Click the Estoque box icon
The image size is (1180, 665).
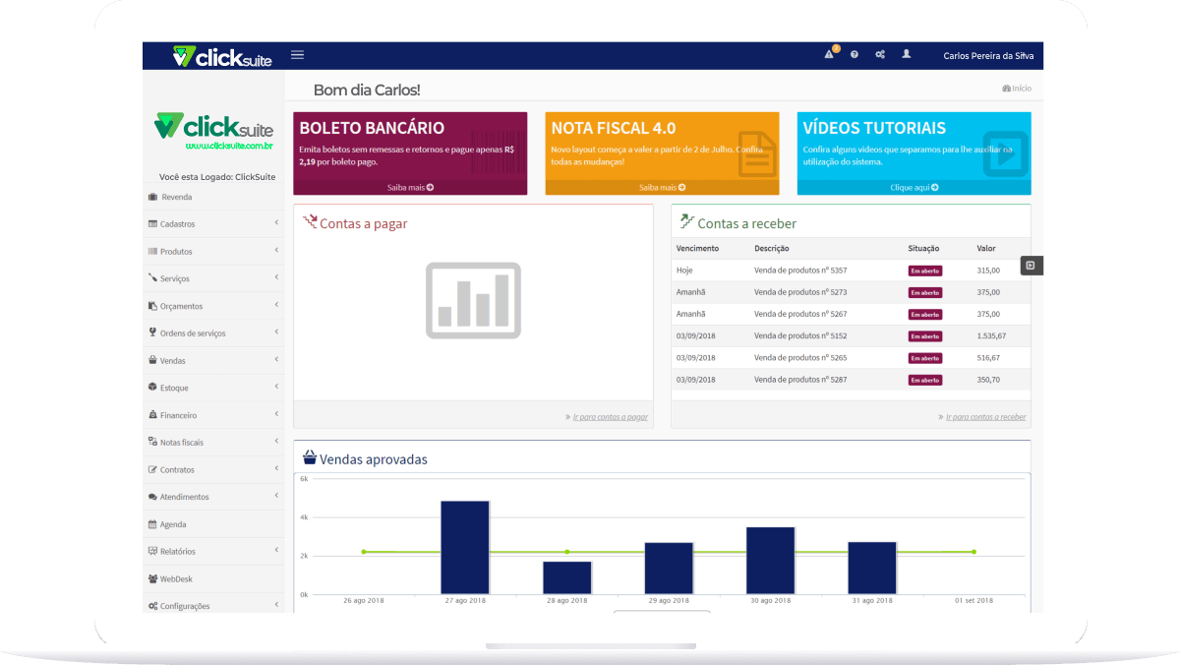tap(152, 388)
